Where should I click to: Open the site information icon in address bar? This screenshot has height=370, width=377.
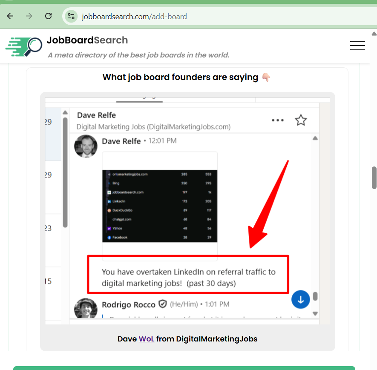(x=71, y=16)
